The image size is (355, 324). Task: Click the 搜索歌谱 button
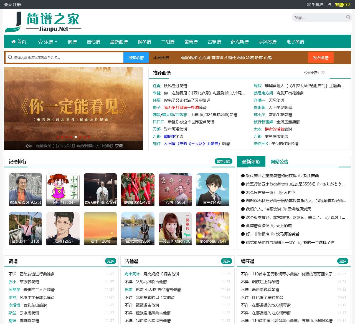click(136, 58)
